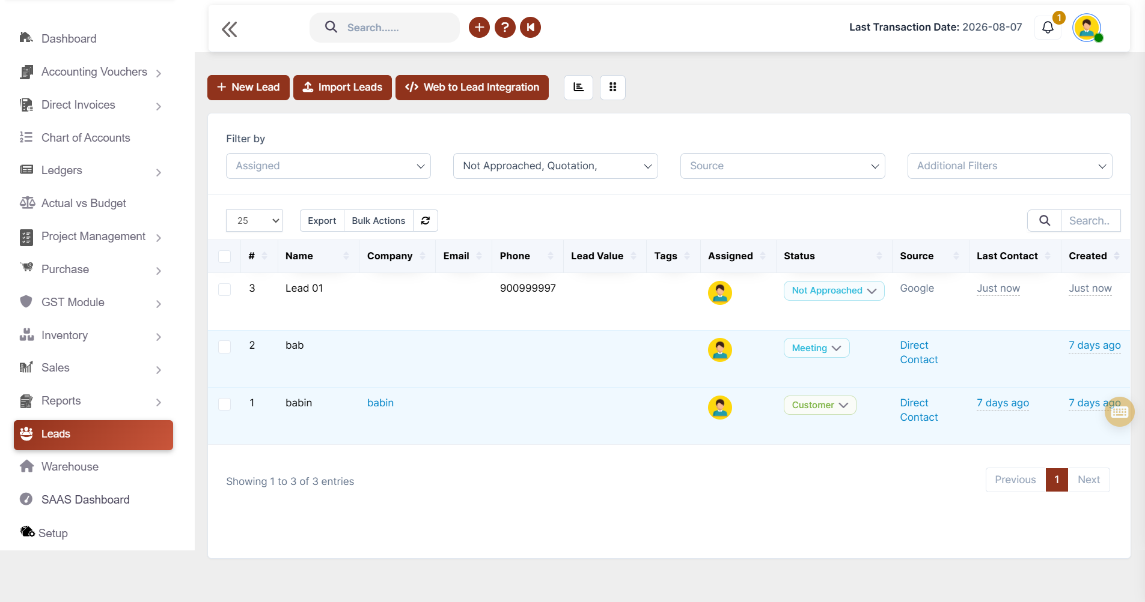Tick checkbox for bab row
This screenshot has height=602, width=1145.
225,347
